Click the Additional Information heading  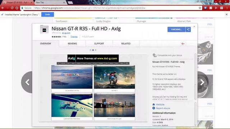click(x=164, y=113)
